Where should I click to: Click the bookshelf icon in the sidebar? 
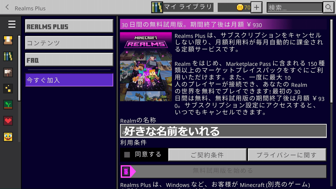(8, 56)
